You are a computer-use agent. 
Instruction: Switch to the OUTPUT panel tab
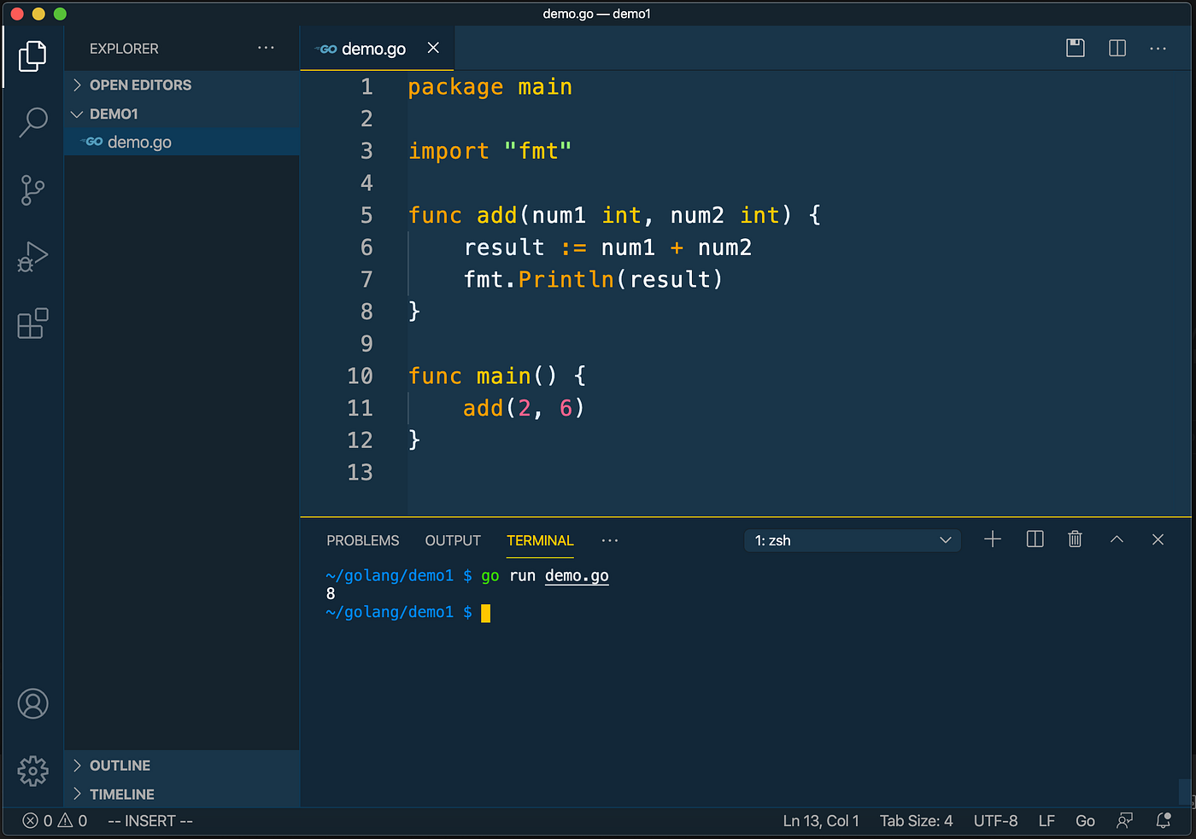tap(453, 540)
